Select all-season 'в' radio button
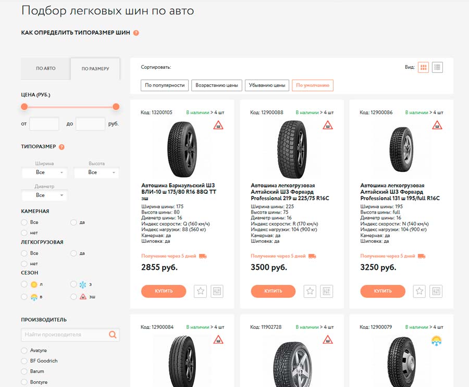Screen dimensions: 469x387 pos(24,297)
